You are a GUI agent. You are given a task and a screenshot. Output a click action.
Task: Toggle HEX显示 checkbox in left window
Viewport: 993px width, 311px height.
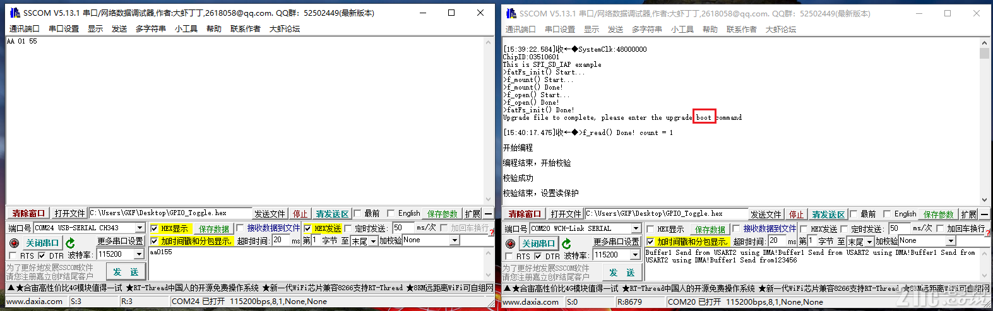(154, 228)
